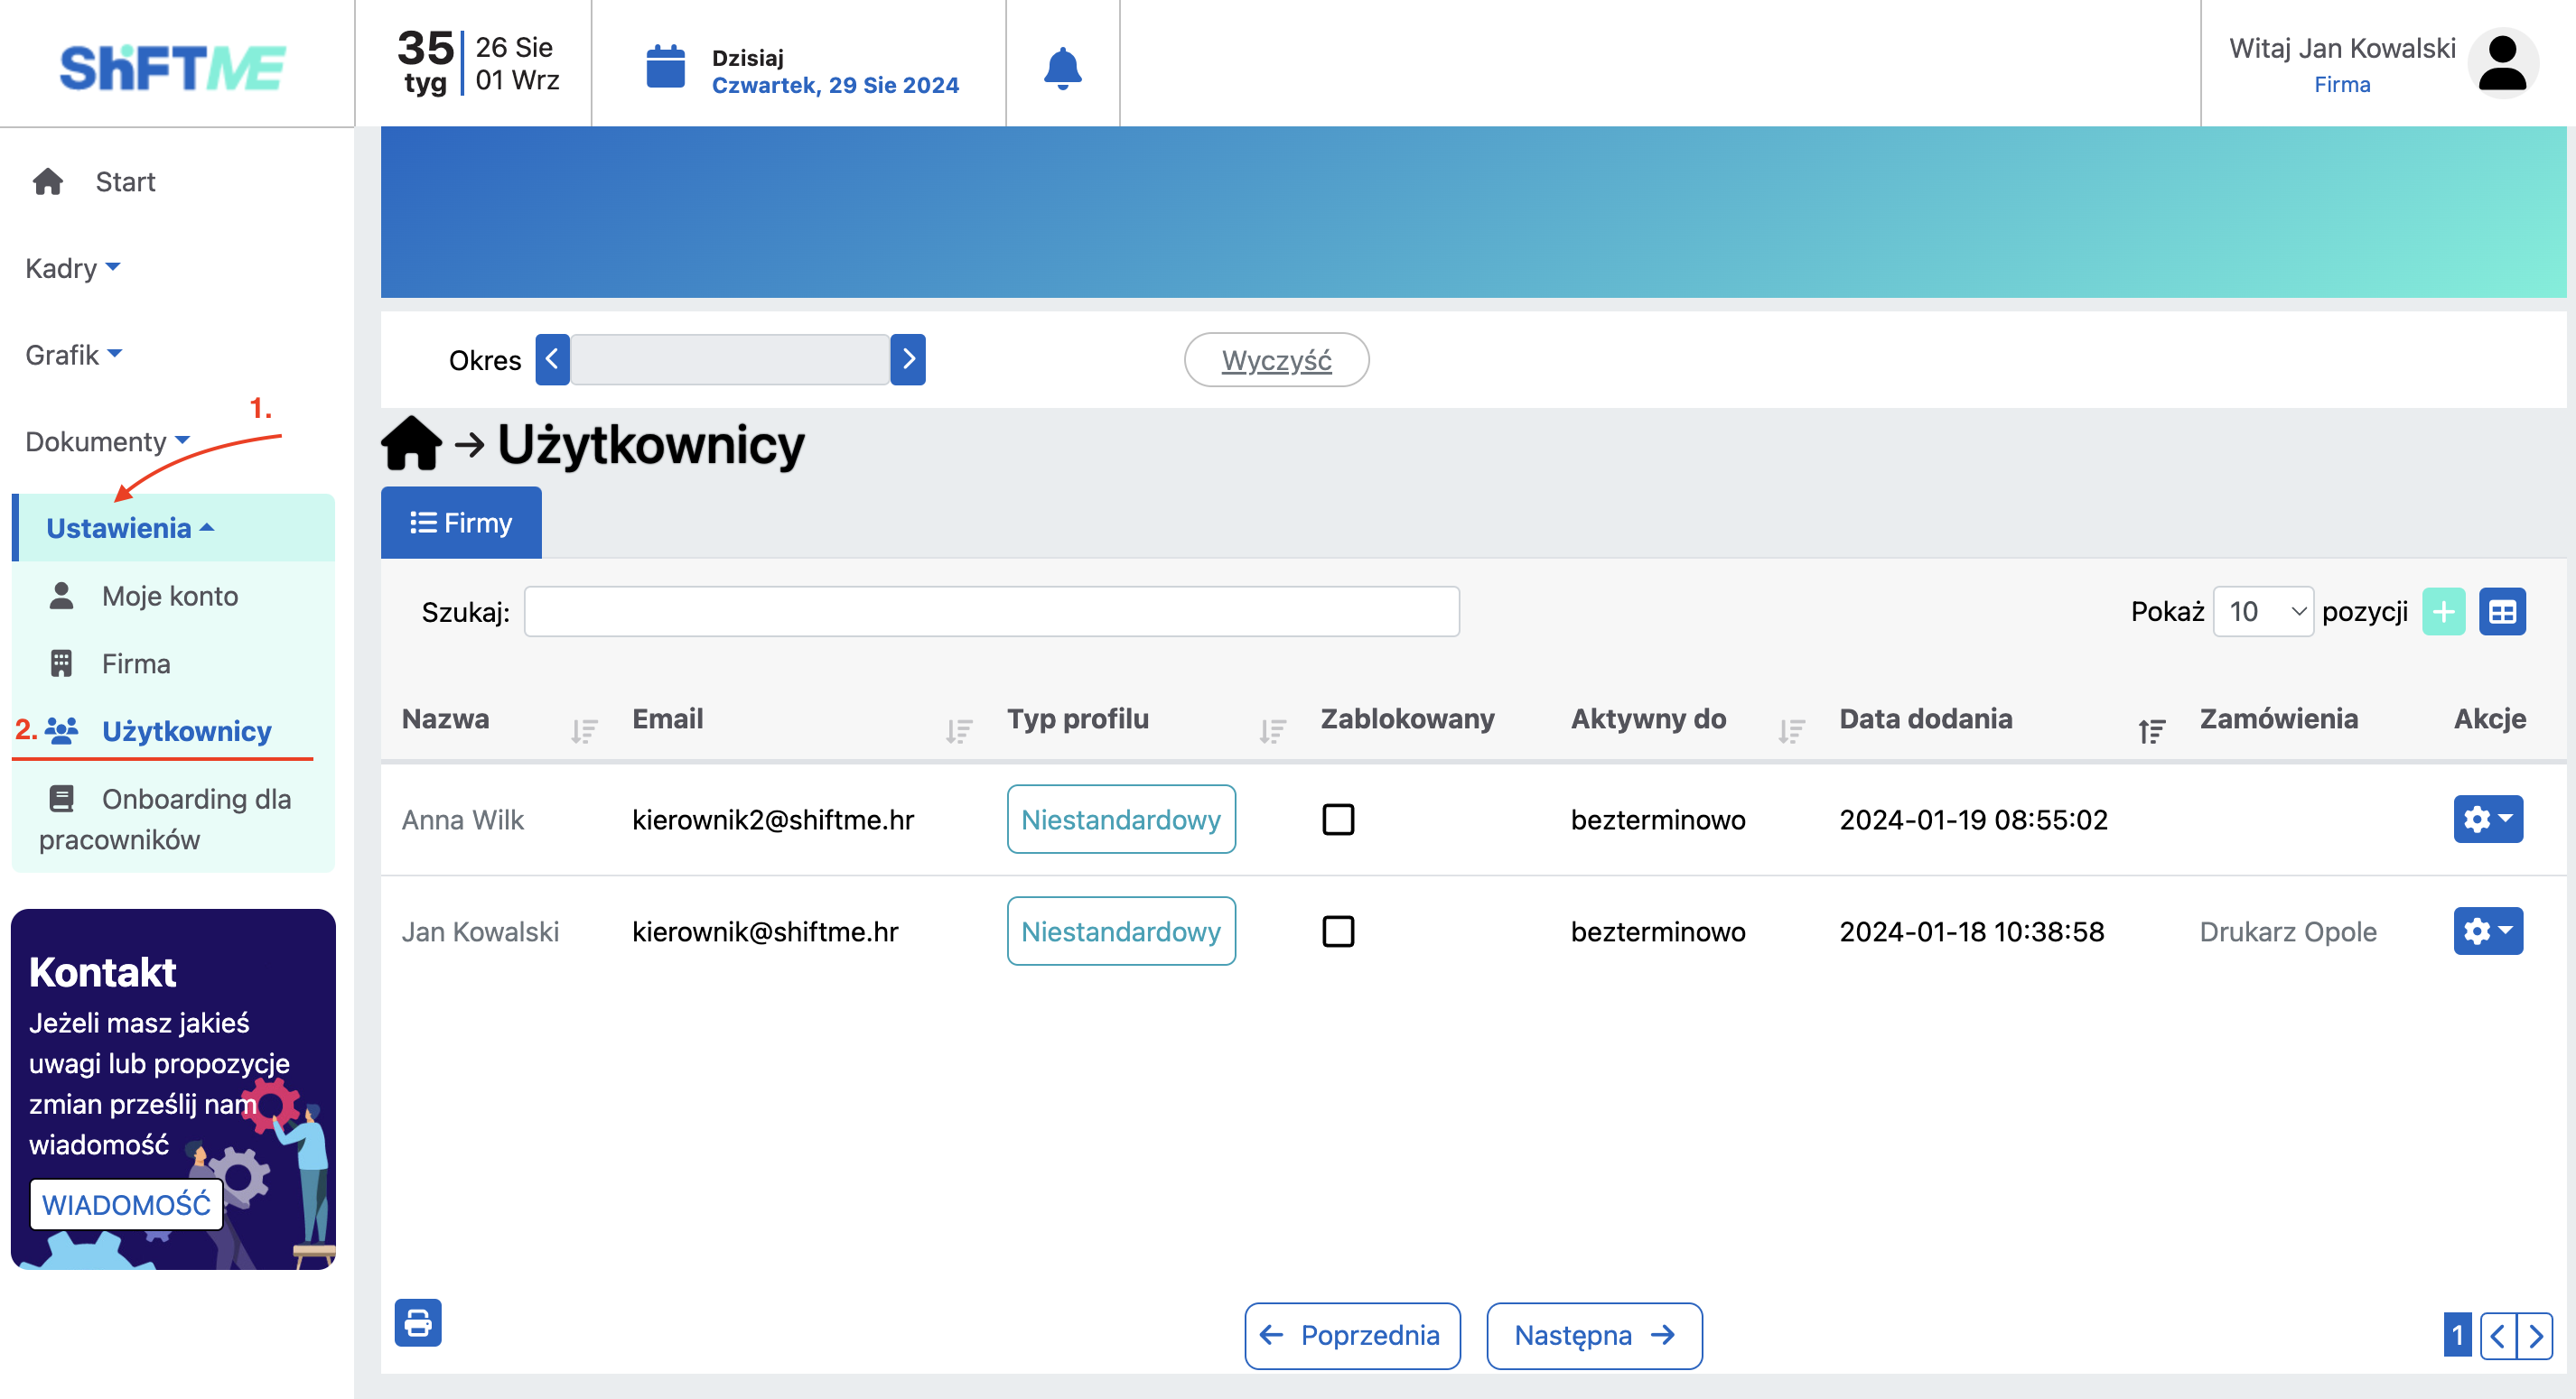Go to next page chevron in pager
This screenshot has height=1399, width=2576.
pyautogui.click(x=2535, y=1336)
